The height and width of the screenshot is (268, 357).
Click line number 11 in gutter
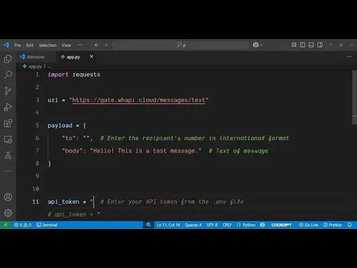click(x=36, y=202)
